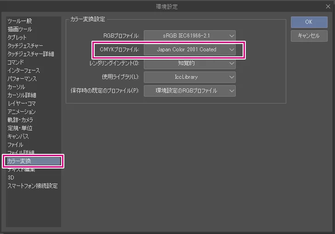Select キャンバス in the category list
Image resolution: width=335 pixels, height=234 pixels.
(x=18, y=136)
